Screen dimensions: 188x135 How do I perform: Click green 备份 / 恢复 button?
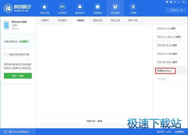point(18,76)
